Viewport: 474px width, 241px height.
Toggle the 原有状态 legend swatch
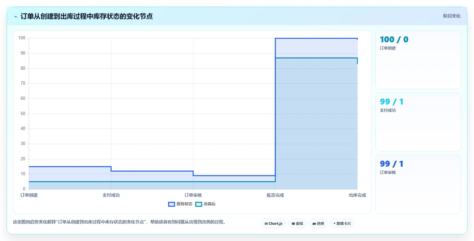point(171,204)
